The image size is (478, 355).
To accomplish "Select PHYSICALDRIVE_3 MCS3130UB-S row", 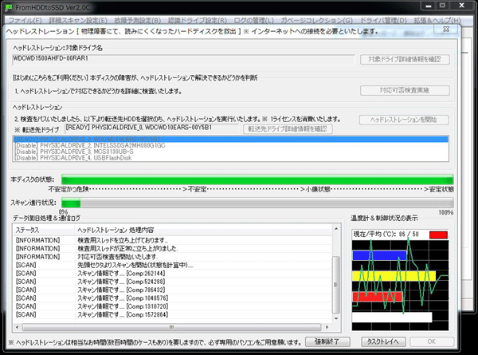I will click(230, 152).
